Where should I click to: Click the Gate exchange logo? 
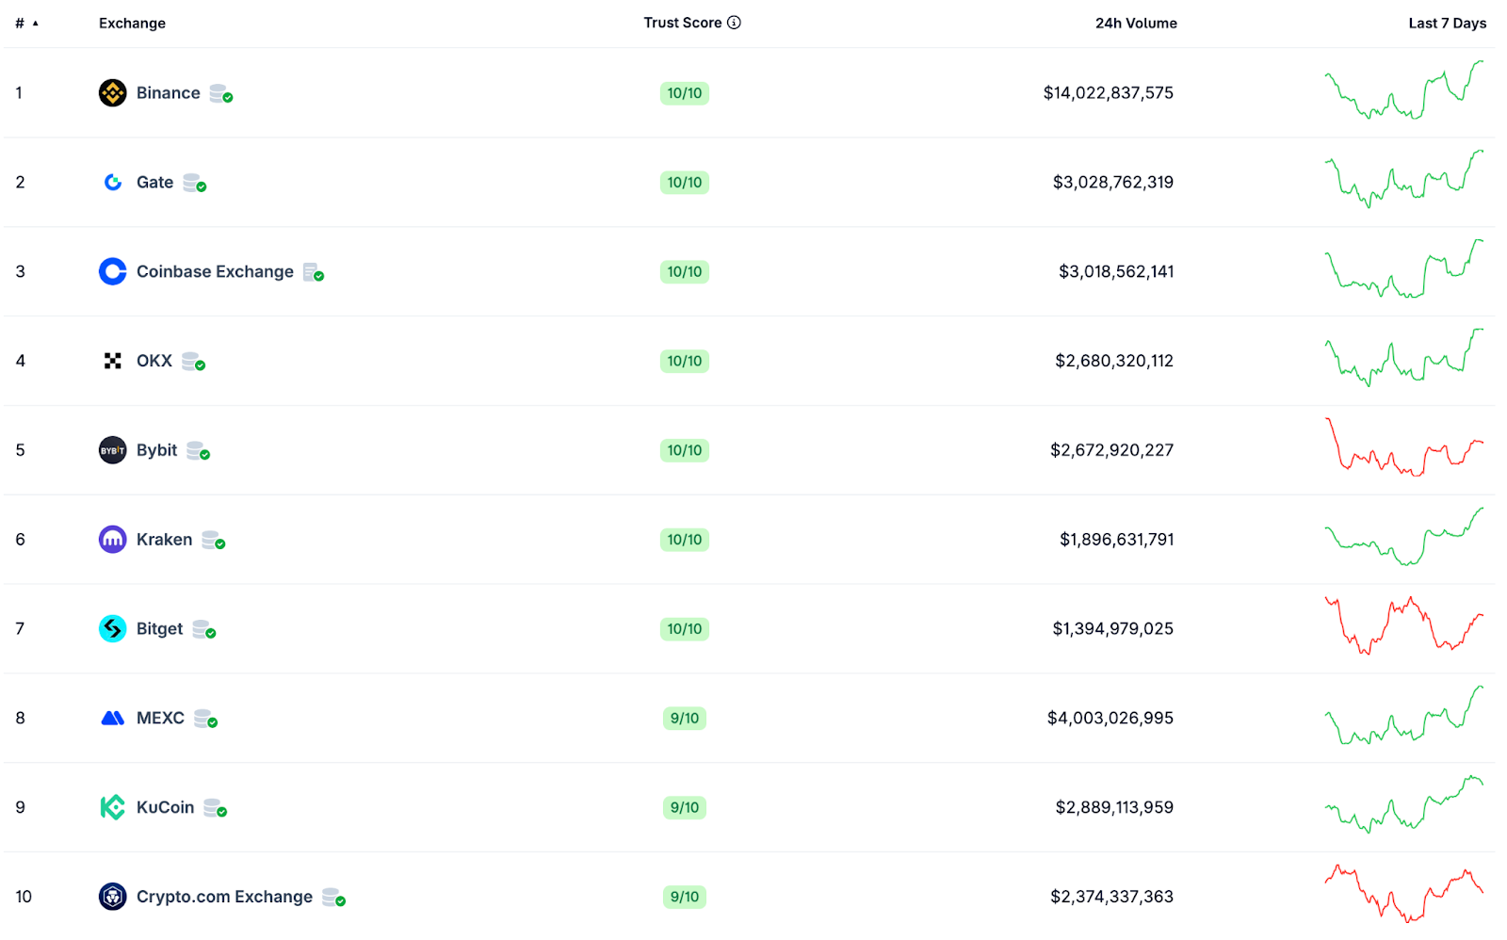112,182
